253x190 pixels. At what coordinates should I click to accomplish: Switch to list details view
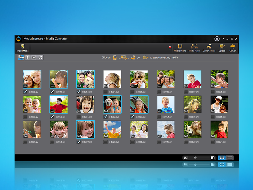pyautogui.click(x=230, y=158)
